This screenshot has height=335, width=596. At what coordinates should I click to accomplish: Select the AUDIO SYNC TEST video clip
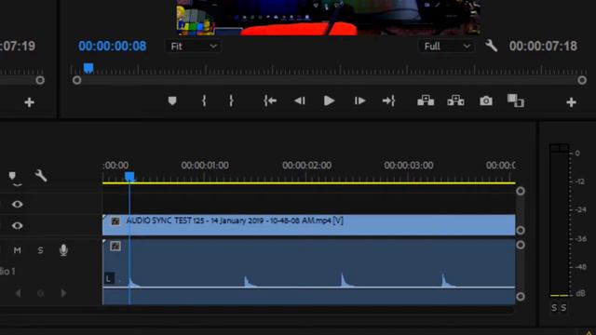pyautogui.click(x=308, y=225)
